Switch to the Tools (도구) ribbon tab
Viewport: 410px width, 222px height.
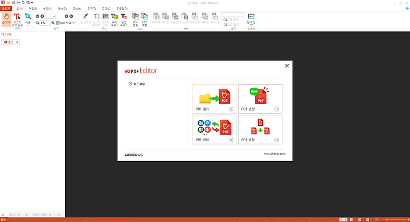point(92,9)
